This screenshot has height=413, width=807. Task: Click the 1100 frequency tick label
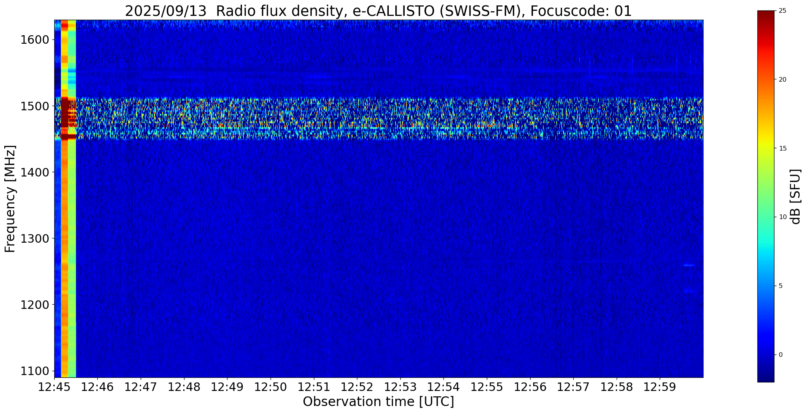pyautogui.click(x=34, y=371)
